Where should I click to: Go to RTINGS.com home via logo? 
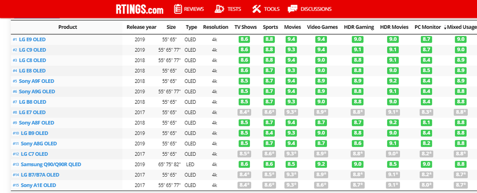pos(140,9)
